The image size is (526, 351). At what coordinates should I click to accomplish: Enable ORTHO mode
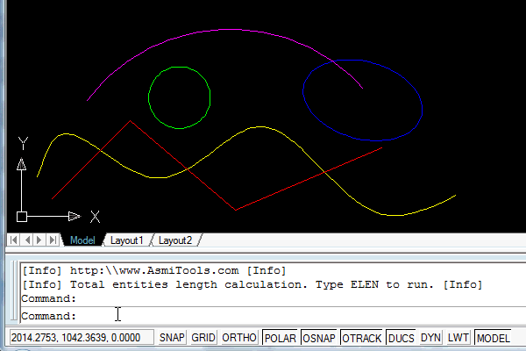pyautogui.click(x=239, y=337)
